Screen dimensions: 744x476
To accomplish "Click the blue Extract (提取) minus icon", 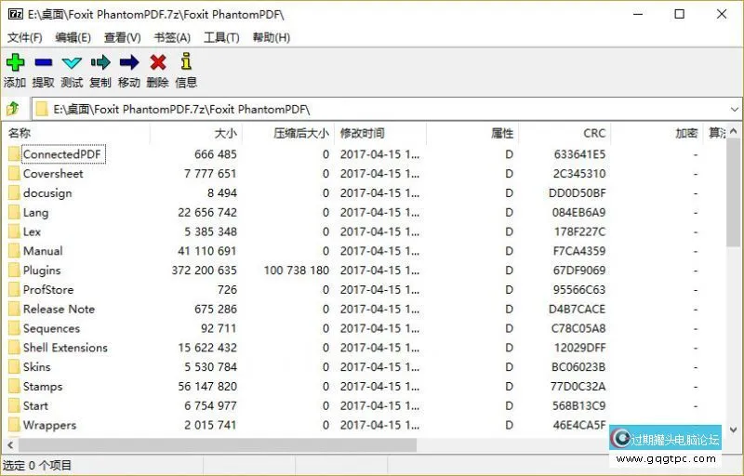I will click(43, 62).
